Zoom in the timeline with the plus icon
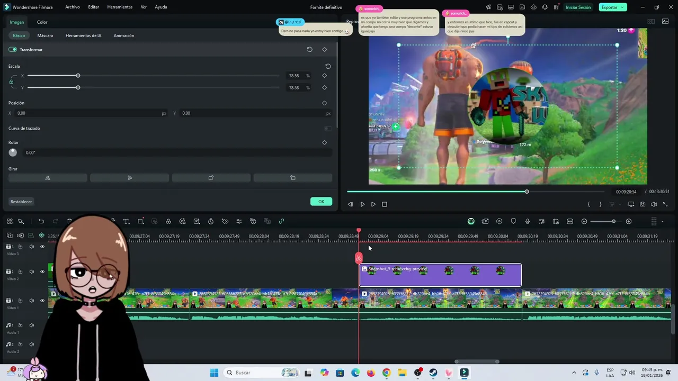This screenshot has height=381, width=678. coord(629,221)
